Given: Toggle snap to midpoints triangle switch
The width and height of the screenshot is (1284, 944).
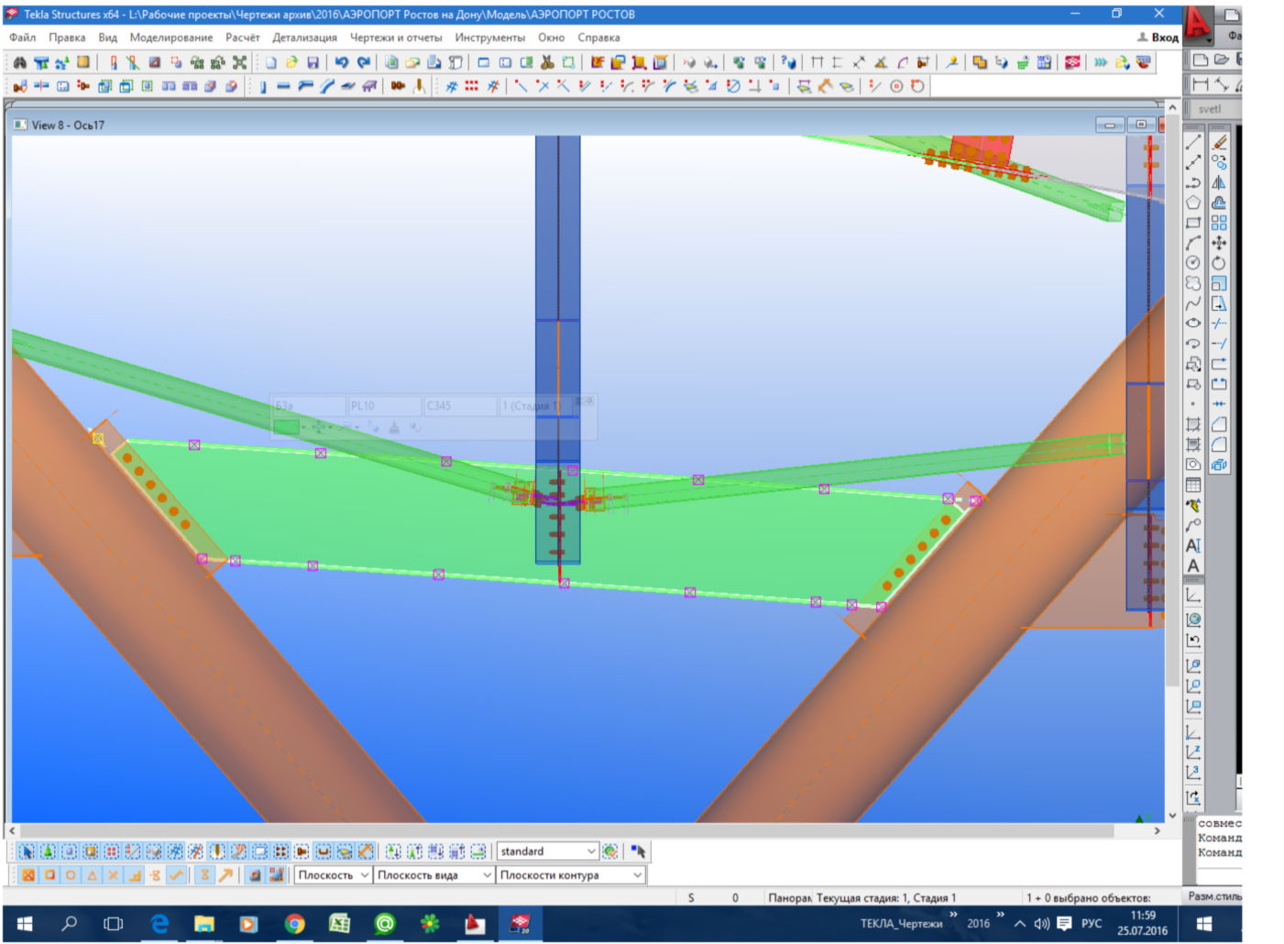Looking at the screenshot, I should point(92,875).
